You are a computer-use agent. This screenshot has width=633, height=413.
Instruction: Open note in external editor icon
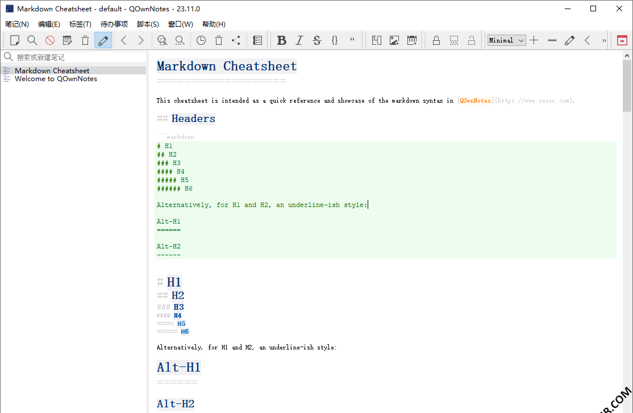tap(68, 40)
